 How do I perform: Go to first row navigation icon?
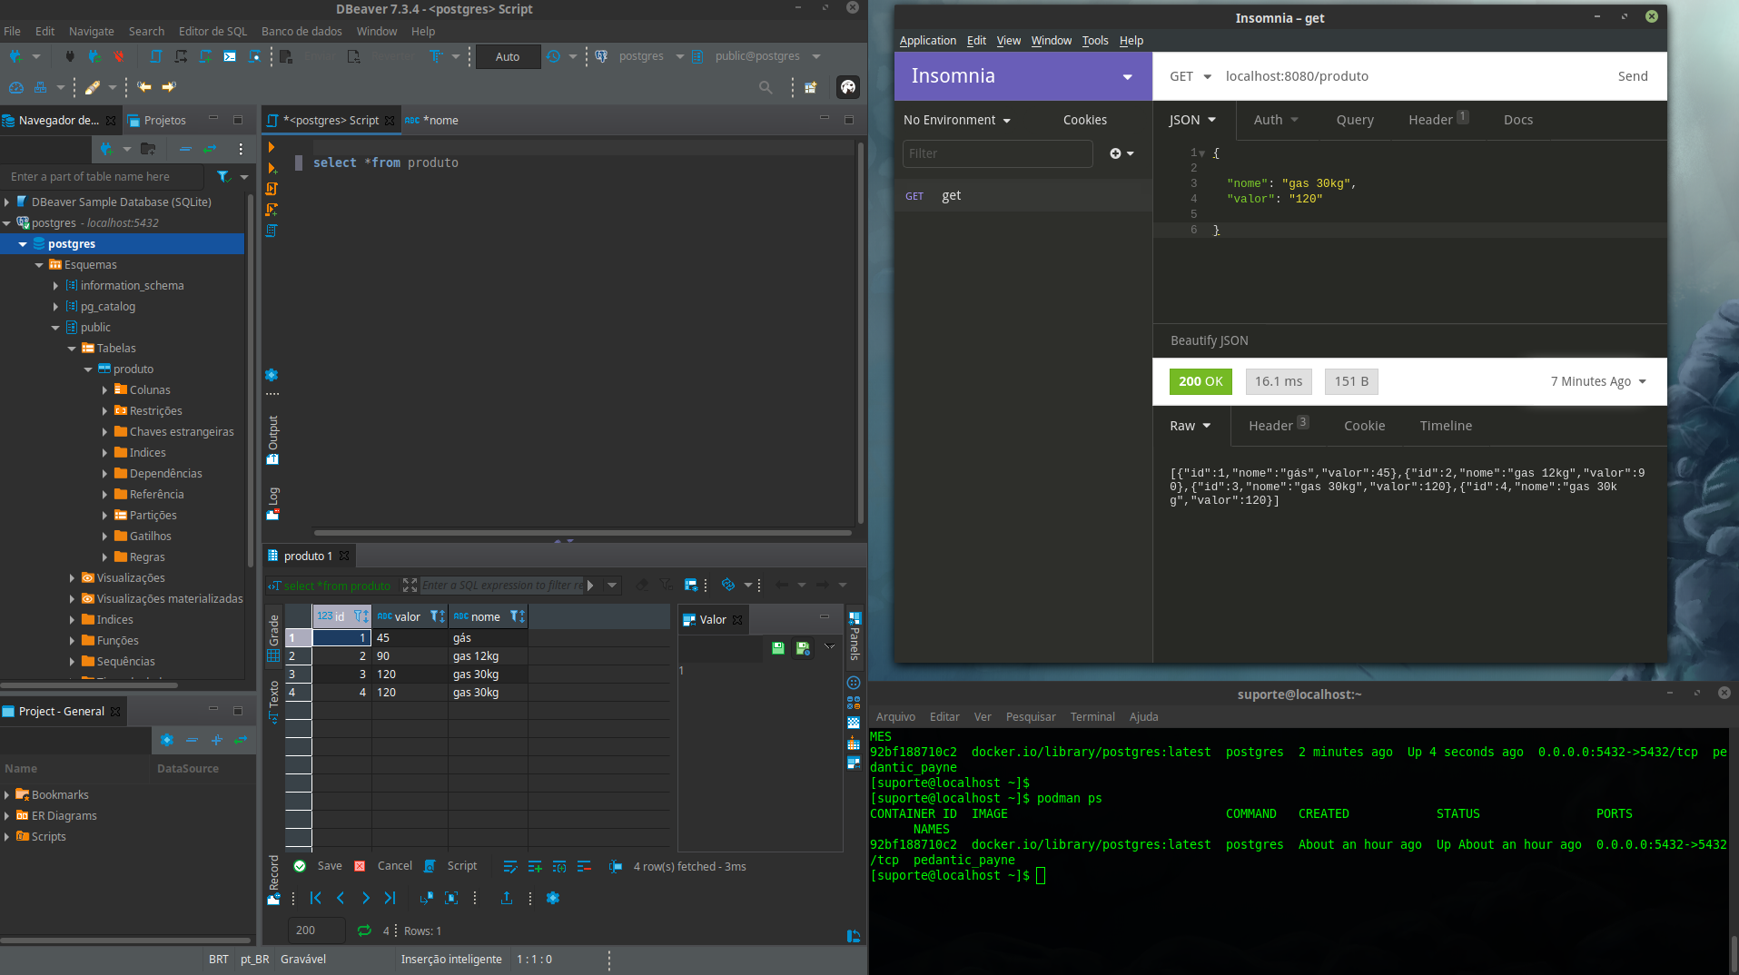[x=315, y=898]
